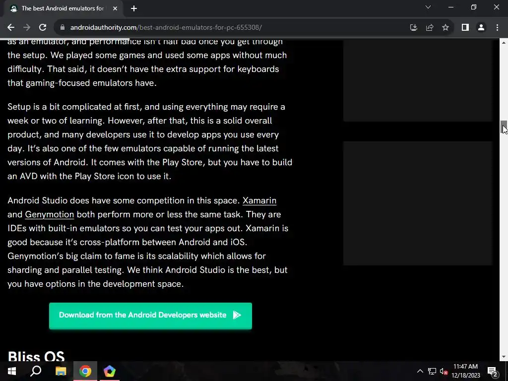Toggle the browser side panel
This screenshot has height=381, width=508.
coord(465,28)
